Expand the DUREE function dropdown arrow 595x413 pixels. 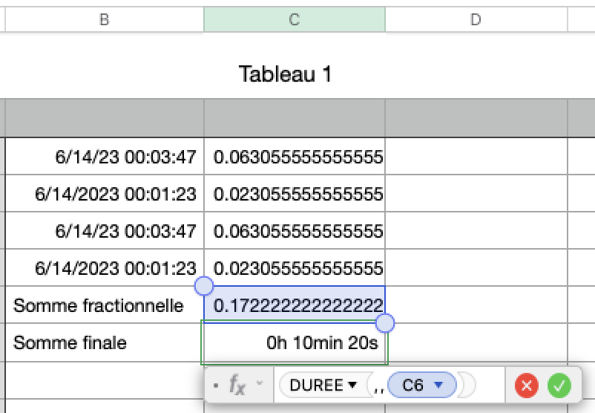coord(352,386)
